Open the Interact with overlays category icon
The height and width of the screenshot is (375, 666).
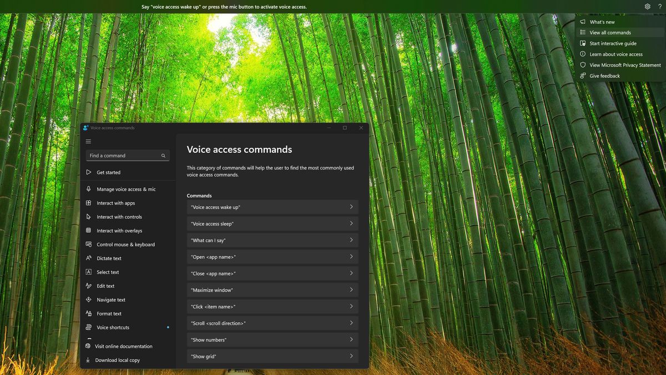coord(89,231)
